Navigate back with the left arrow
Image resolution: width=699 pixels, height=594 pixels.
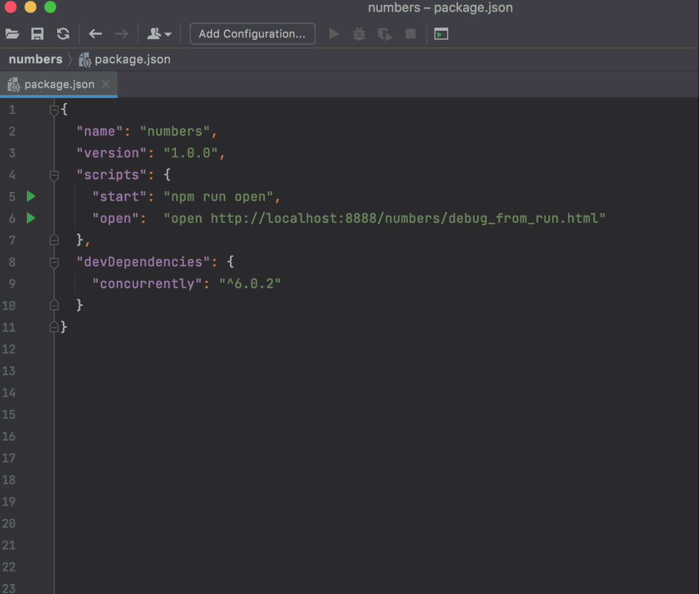96,34
